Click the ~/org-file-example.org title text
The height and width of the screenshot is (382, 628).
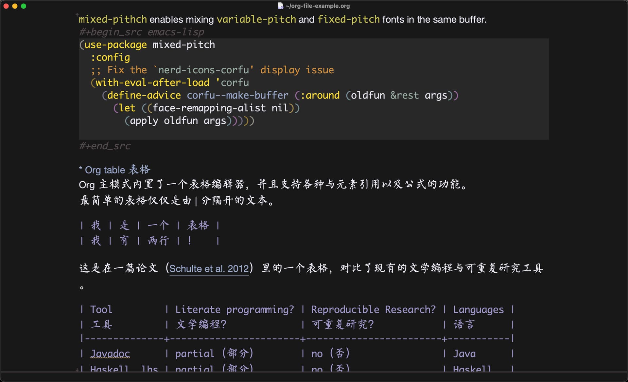pyautogui.click(x=317, y=6)
